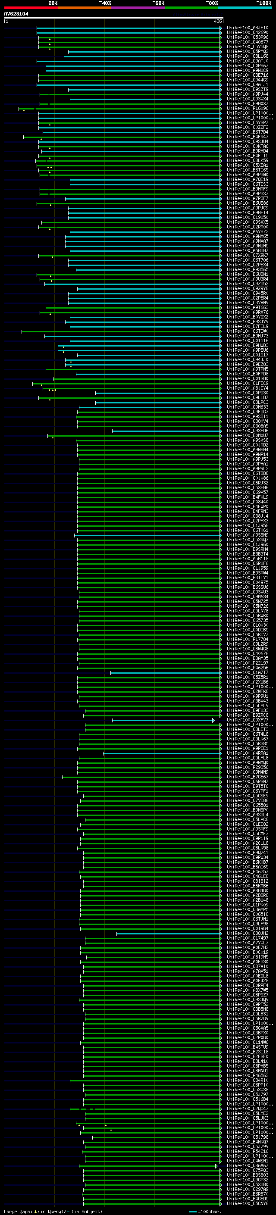Image resolution: width=276 pixels, height=1215 pixels.
Task: Select label UniRef100_P29356
Action: (x=248, y=767)
